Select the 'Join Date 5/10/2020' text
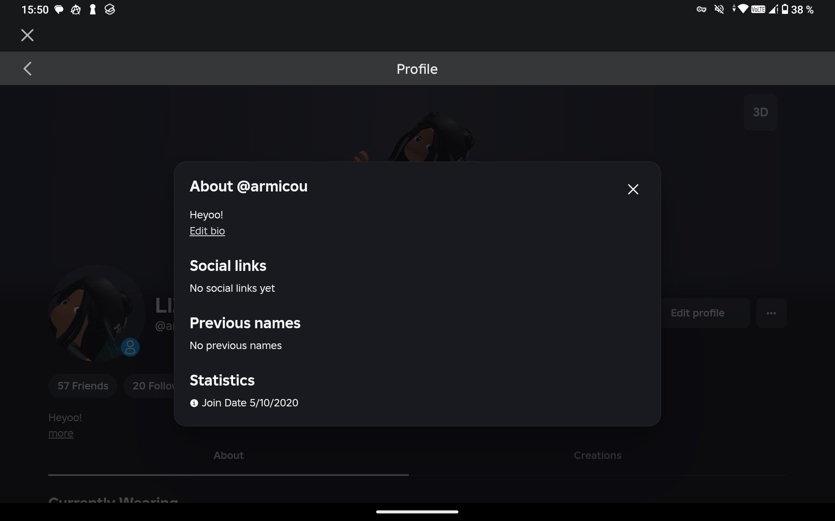Image resolution: width=835 pixels, height=521 pixels. (x=250, y=403)
